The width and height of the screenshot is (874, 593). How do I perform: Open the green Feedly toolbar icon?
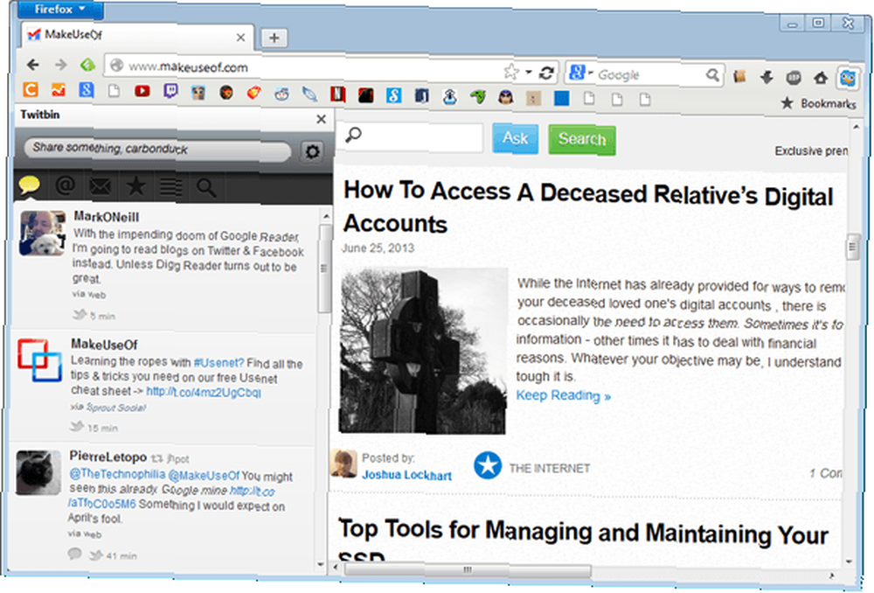pyautogui.click(x=87, y=65)
